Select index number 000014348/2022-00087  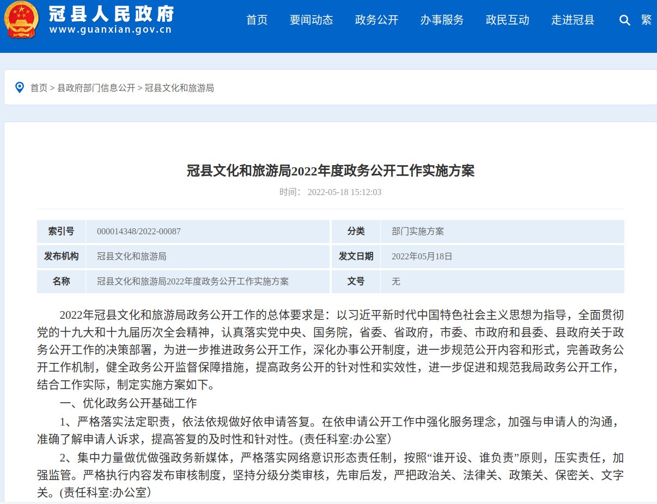pos(139,232)
